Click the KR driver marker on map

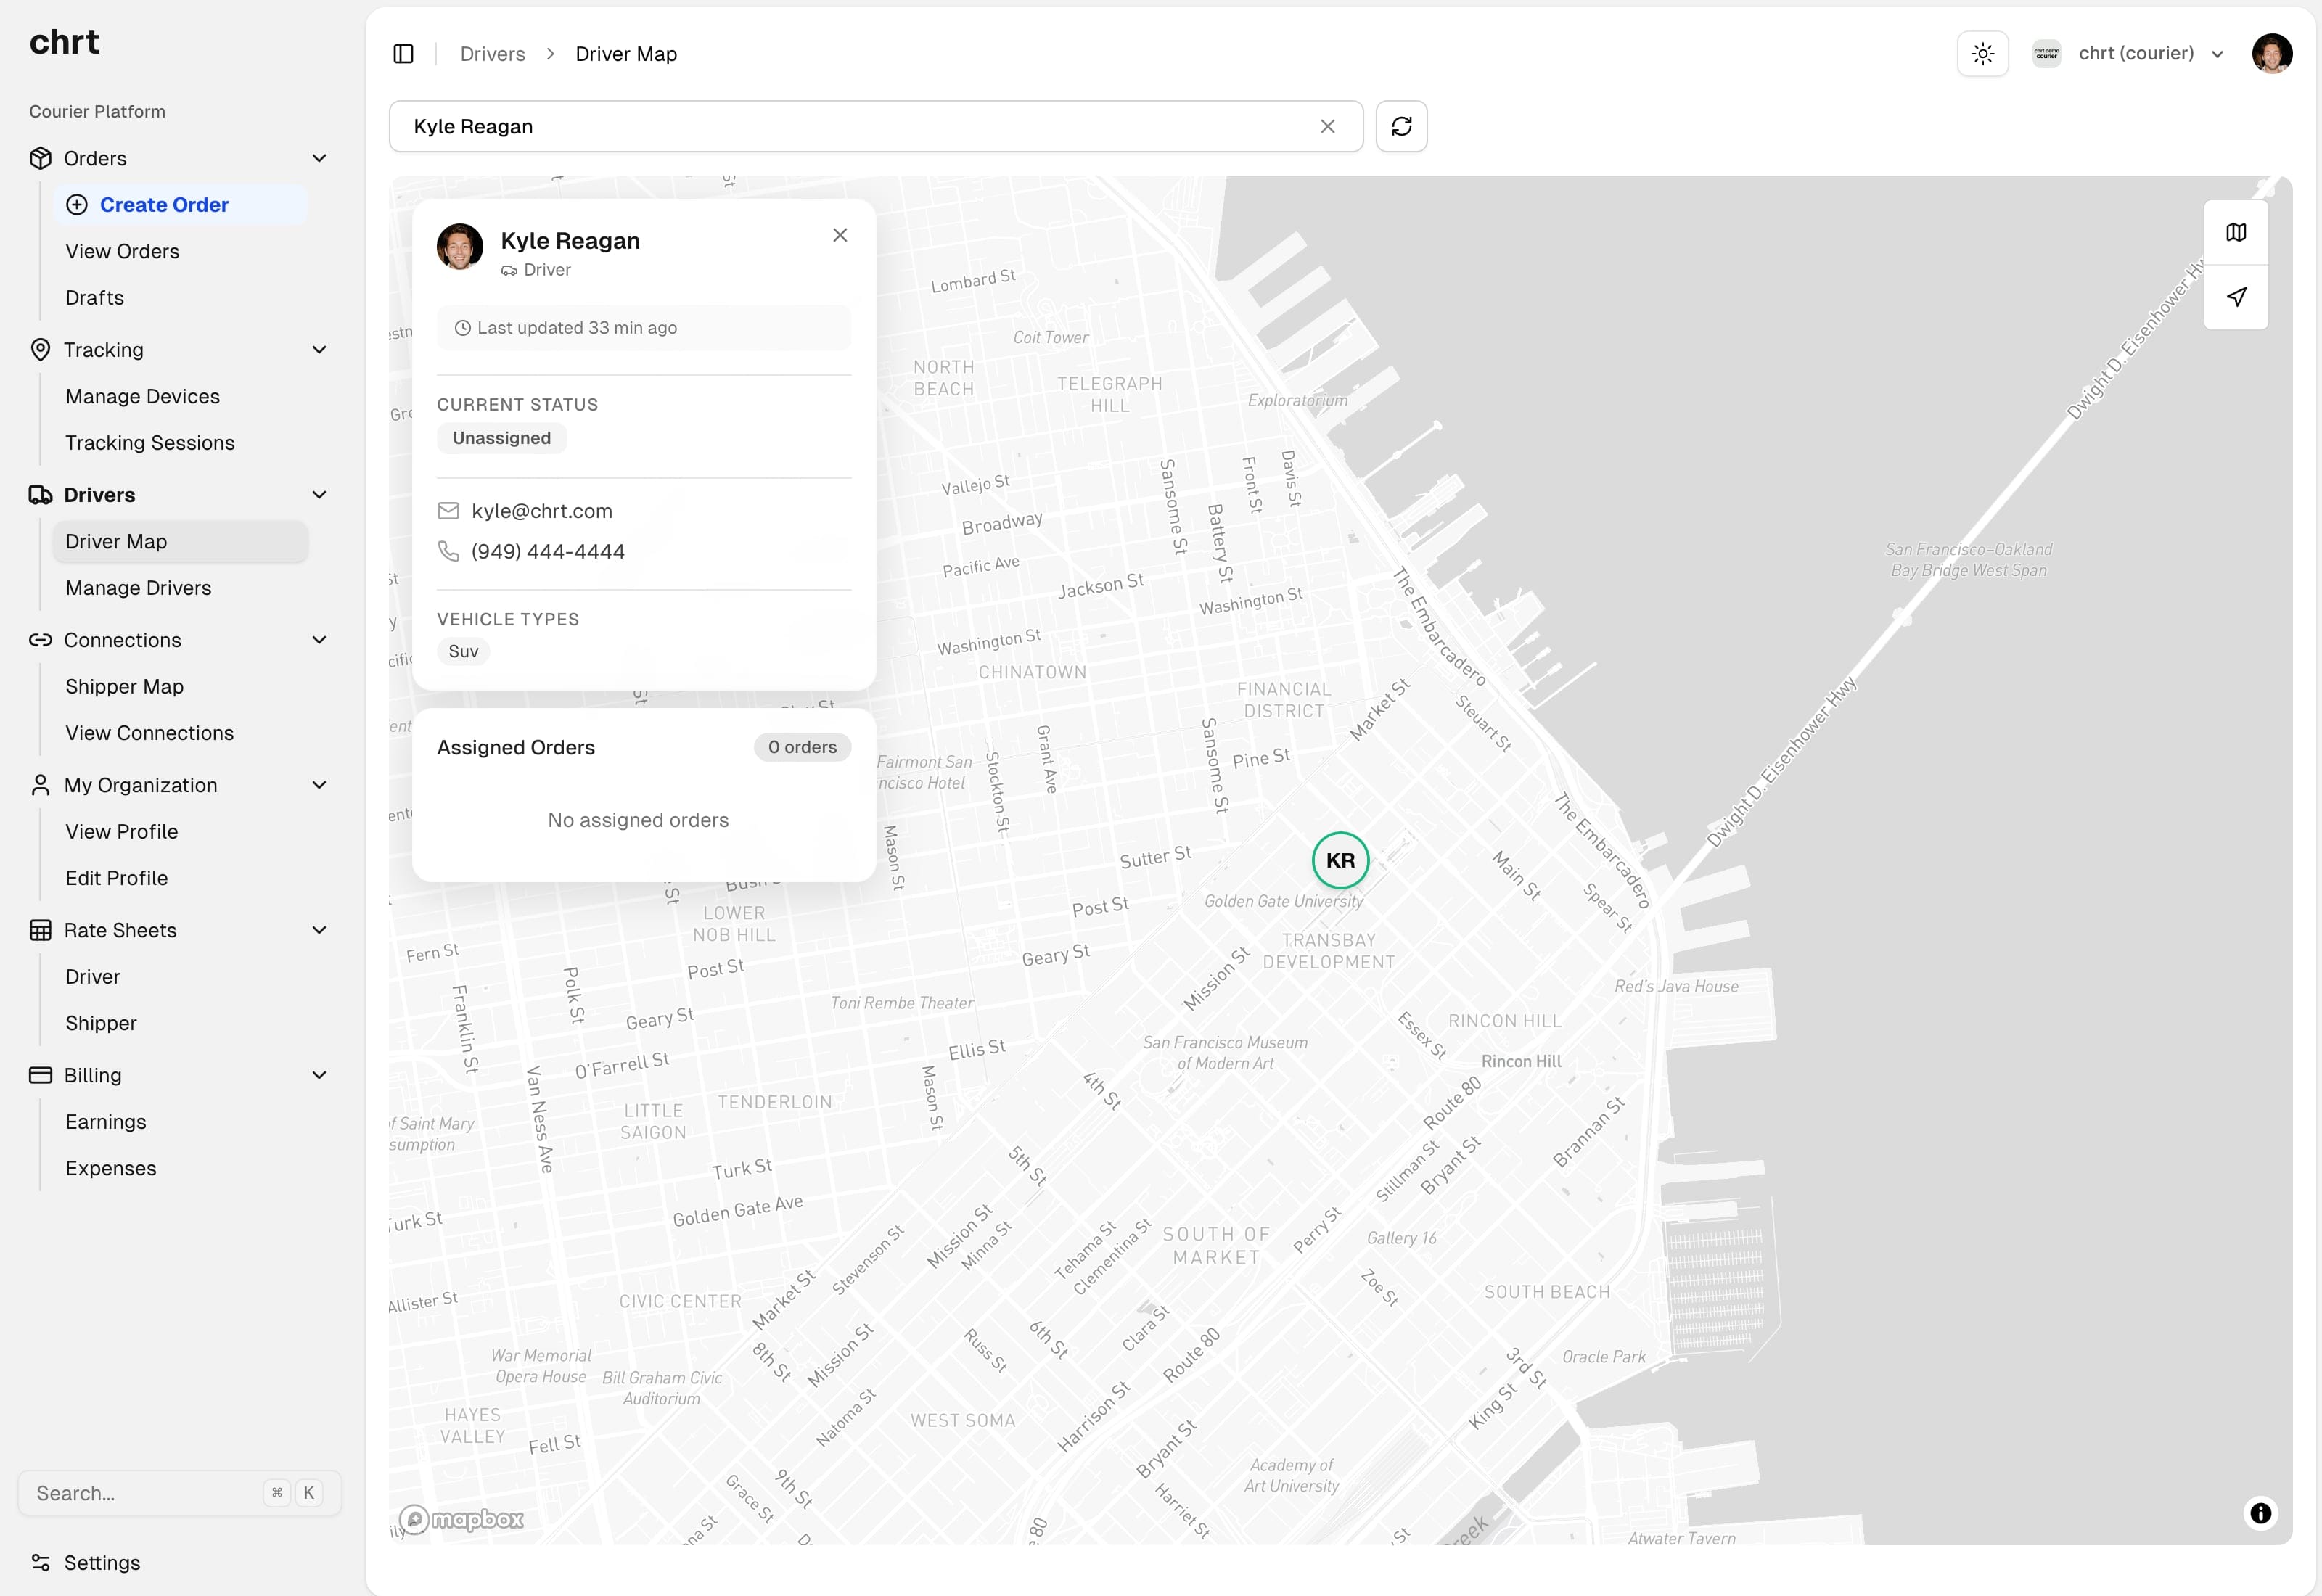pos(1340,860)
